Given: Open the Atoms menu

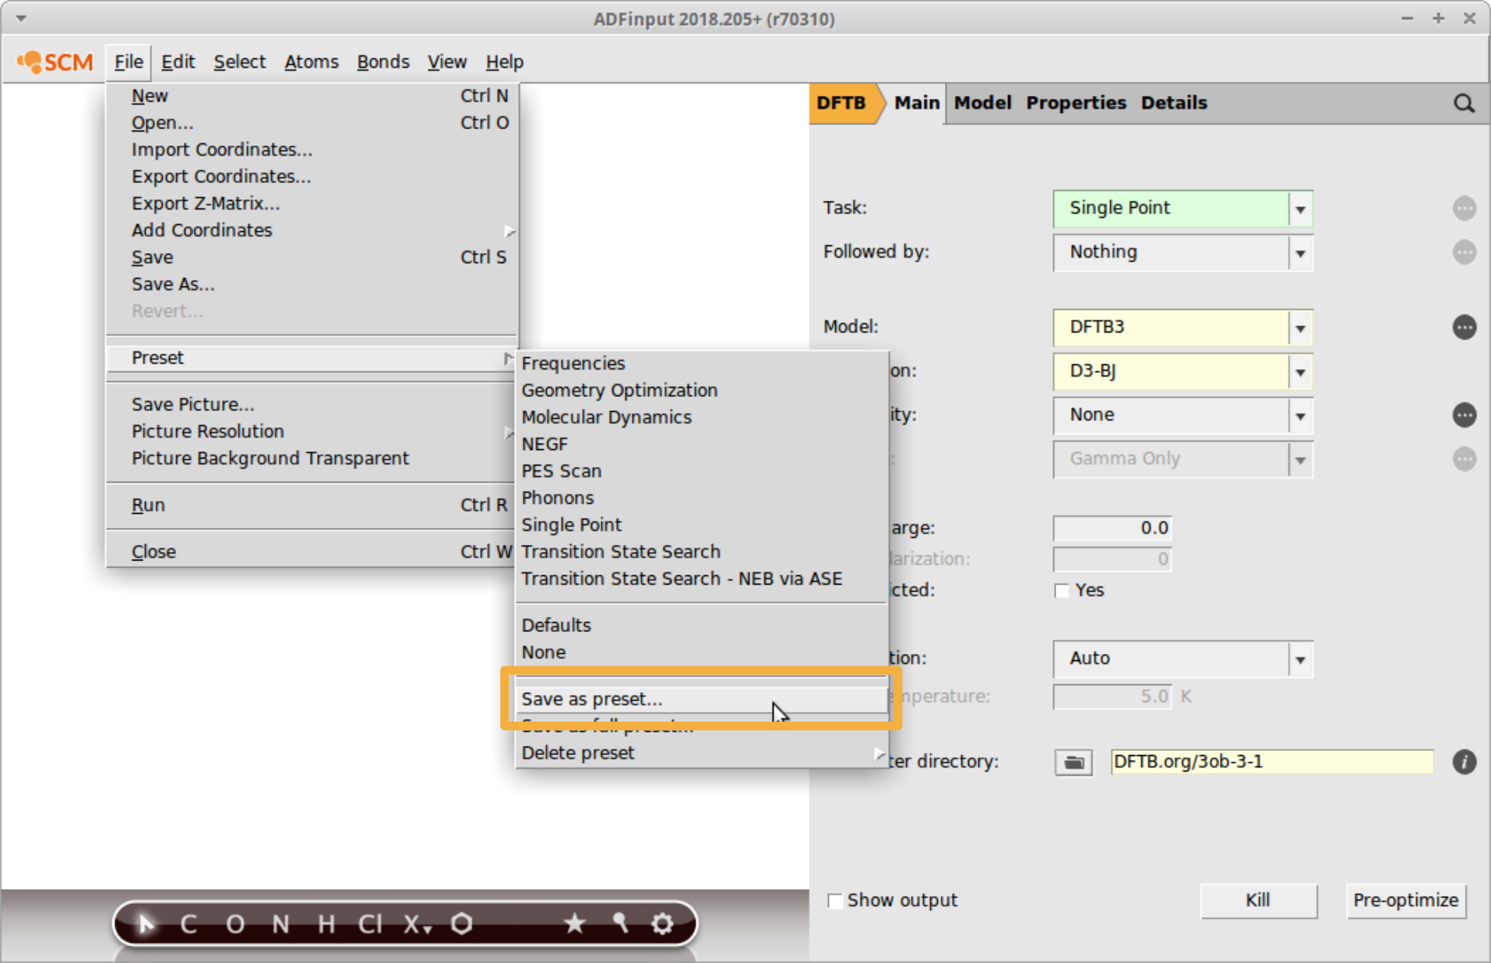Looking at the screenshot, I should click(311, 62).
